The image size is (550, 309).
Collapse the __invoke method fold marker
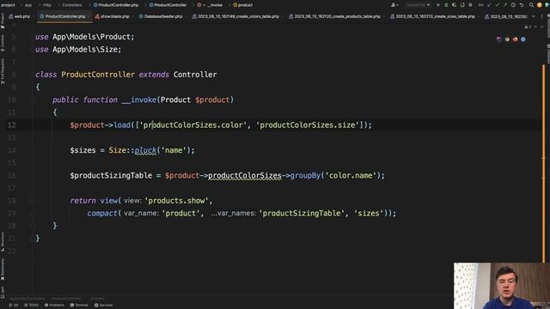(33, 100)
